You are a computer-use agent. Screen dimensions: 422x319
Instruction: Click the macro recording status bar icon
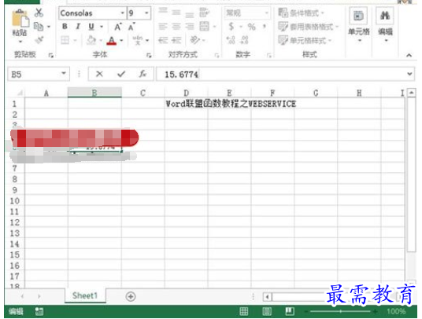coord(39,311)
